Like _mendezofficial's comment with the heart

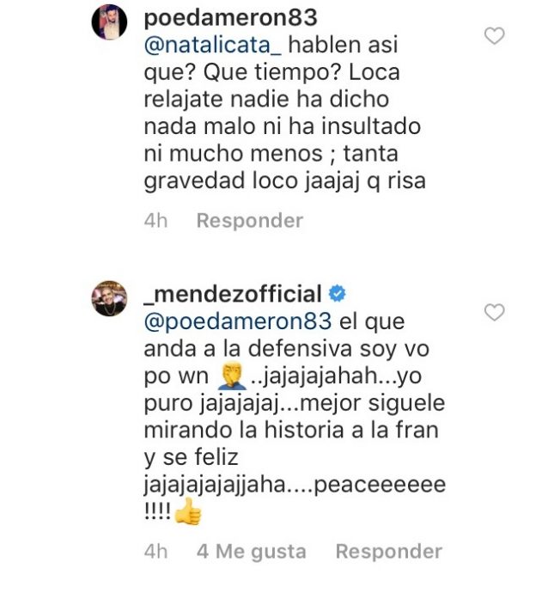point(495,313)
